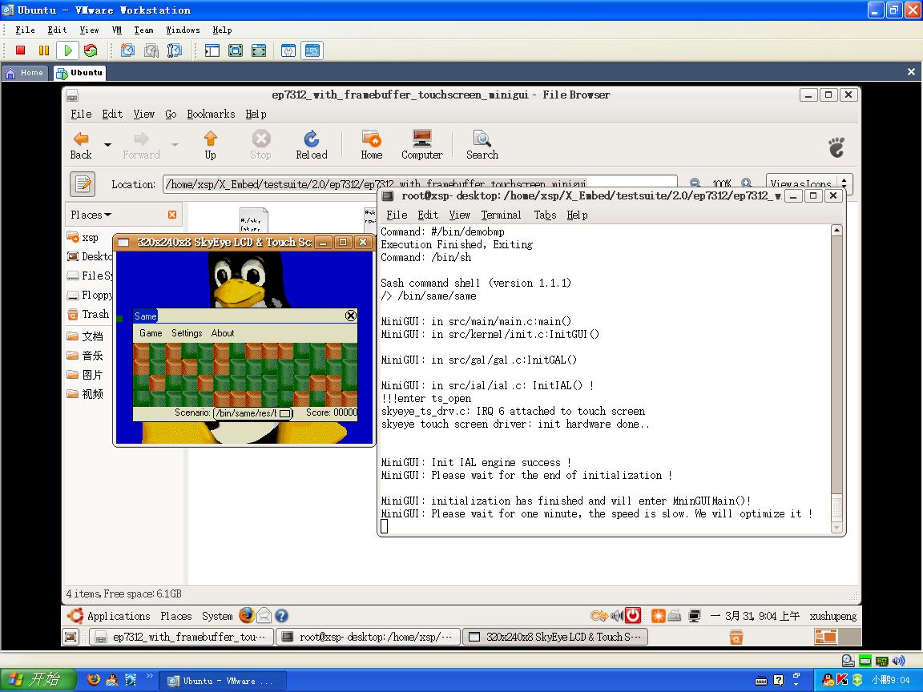Open the mail launcher in GNOME panel
This screenshot has height=692, width=923.
(x=264, y=615)
